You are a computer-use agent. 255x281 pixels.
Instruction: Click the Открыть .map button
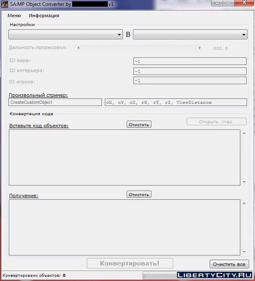click(216, 121)
